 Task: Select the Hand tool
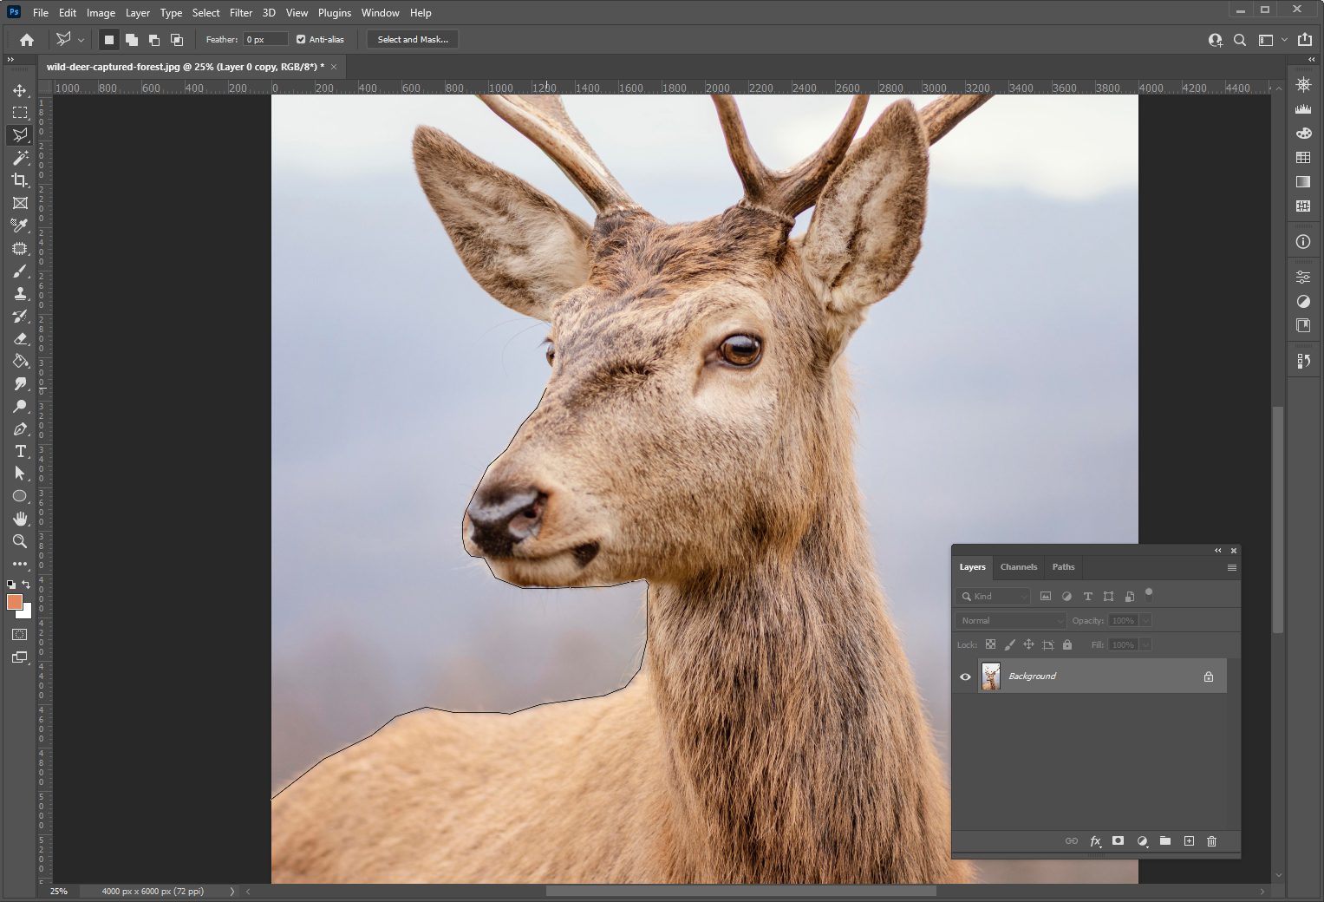click(x=20, y=519)
